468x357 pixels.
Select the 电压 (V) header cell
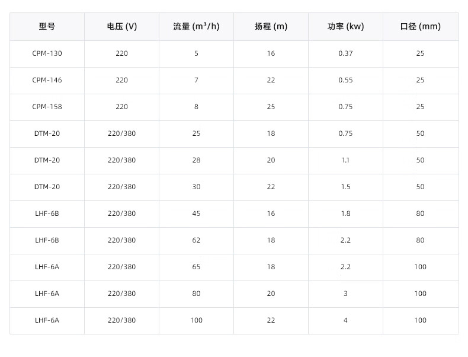[121, 27]
